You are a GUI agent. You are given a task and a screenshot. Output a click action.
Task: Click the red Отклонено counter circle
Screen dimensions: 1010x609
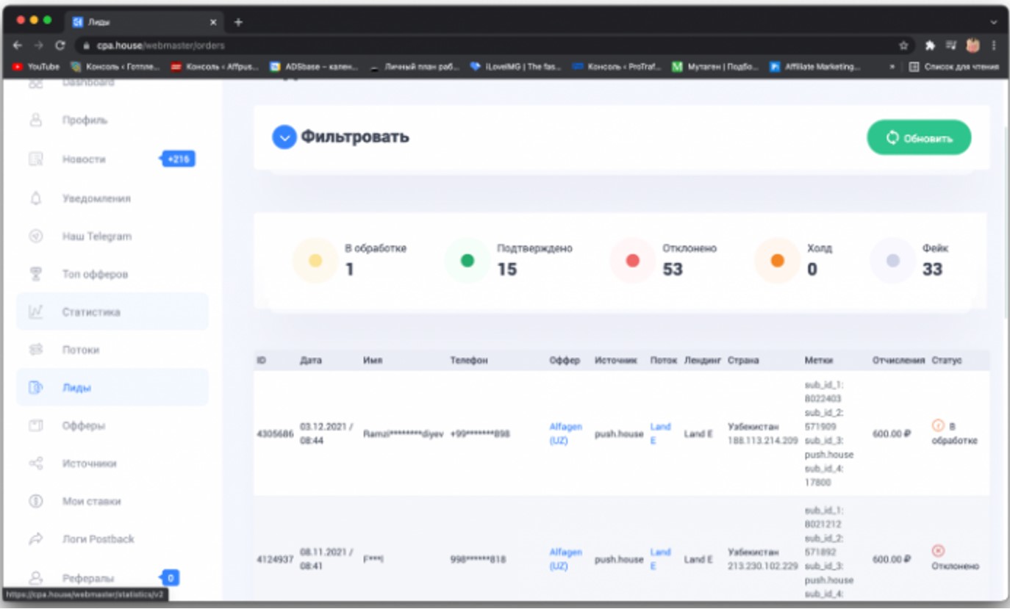632,260
